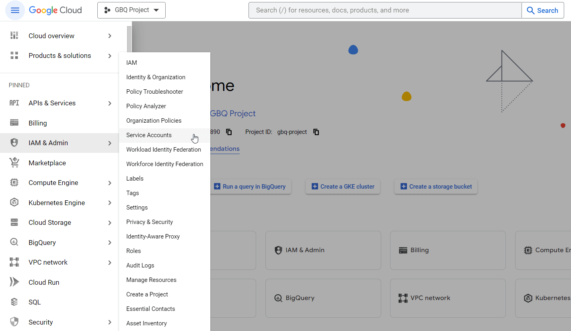The image size is (571, 331).
Task: Open Audit Logs from the submenu
Action: 140,265
